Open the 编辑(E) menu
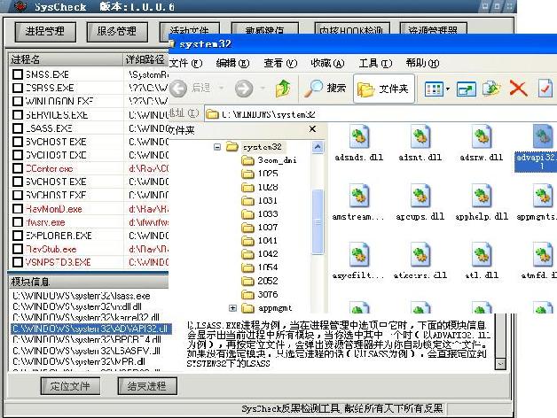 (232, 64)
